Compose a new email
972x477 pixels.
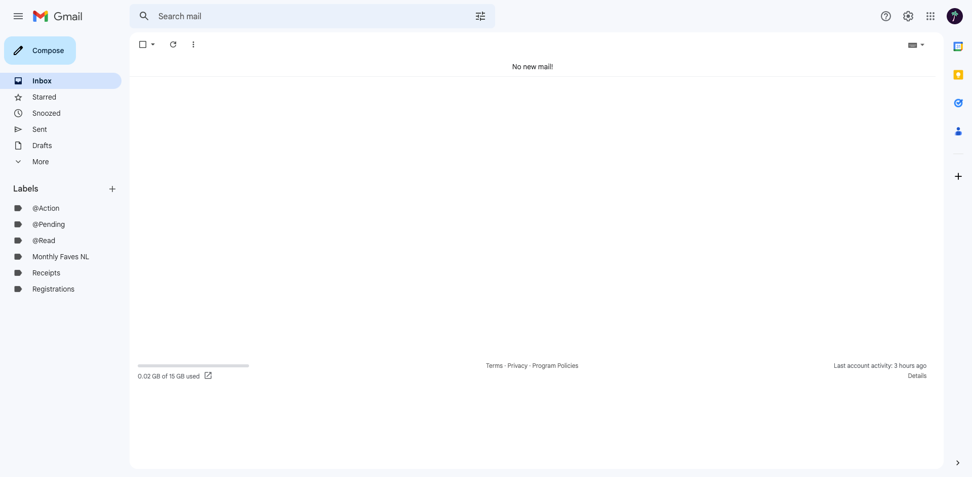click(x=40, y=51)
